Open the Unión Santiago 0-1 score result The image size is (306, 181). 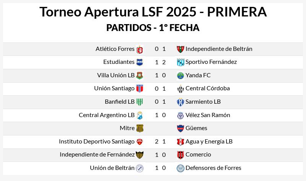coord(160,89)
